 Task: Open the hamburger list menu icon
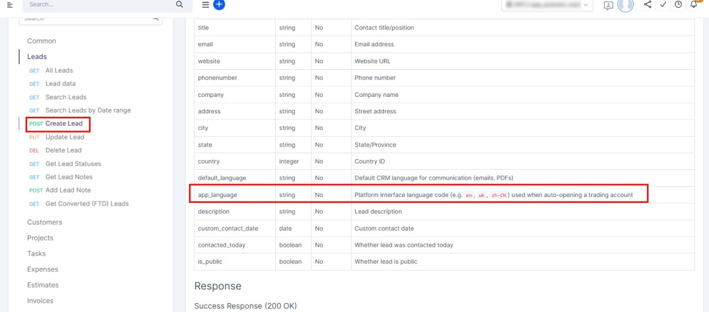coord(205,4)
